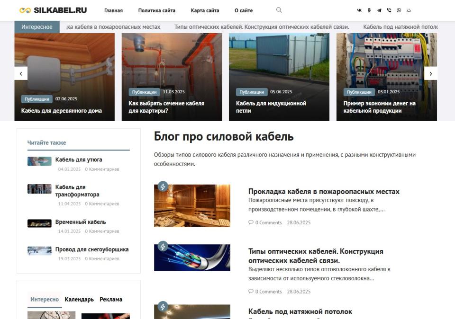Click the Odnoklassniki icon in the header
The height and width of the screenshot is (319, 455).
coord(369,9)
